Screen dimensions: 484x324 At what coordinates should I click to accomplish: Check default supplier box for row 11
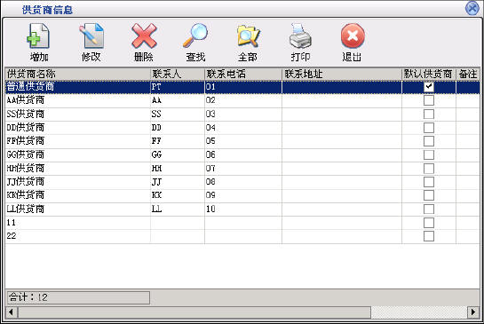point(429,223)
